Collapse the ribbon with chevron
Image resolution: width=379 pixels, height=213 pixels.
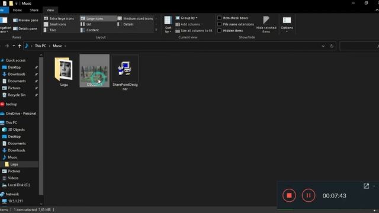(x=377, y=10)
